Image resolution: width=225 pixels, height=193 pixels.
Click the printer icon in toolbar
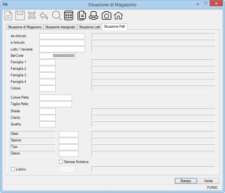tap(94, 15)
